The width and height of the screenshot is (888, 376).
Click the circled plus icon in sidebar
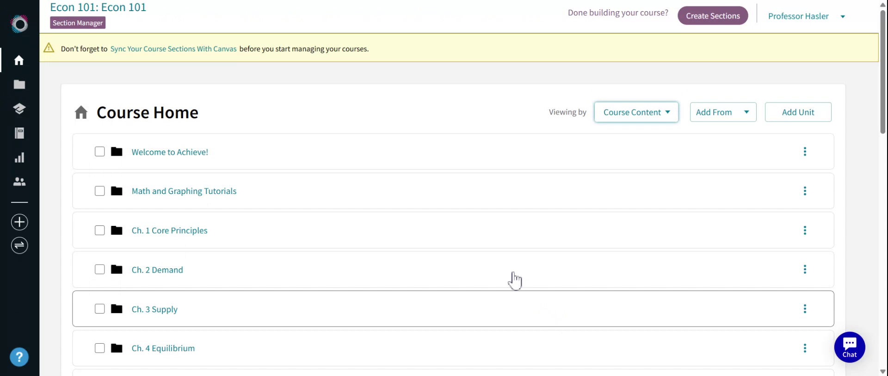pos(19,222)
